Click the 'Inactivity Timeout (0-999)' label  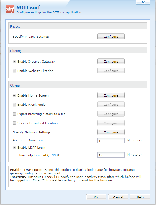(39, 155)
